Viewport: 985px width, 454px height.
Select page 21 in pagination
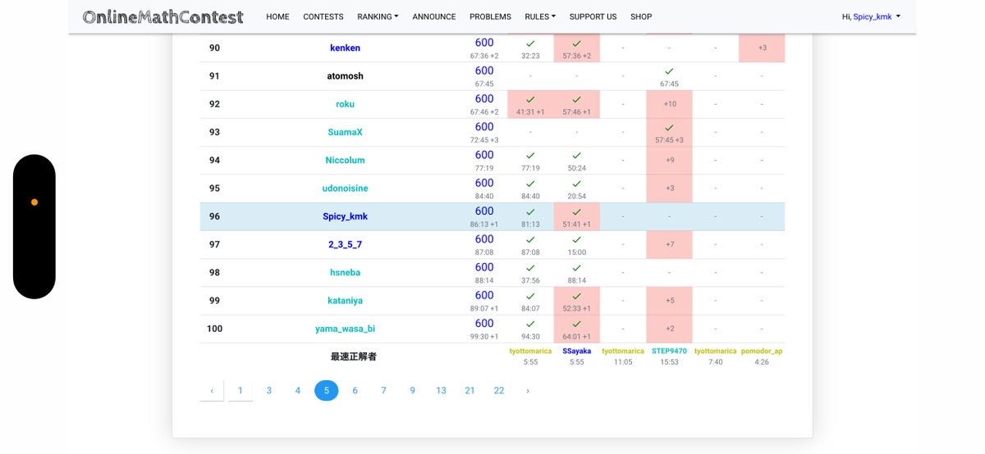(x=470, y=391)
